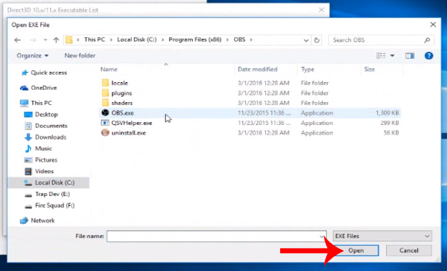Open recent locations dropdown arrow
Screen dimensions: 447x271
pyautogui.click(x=45, y=40)
